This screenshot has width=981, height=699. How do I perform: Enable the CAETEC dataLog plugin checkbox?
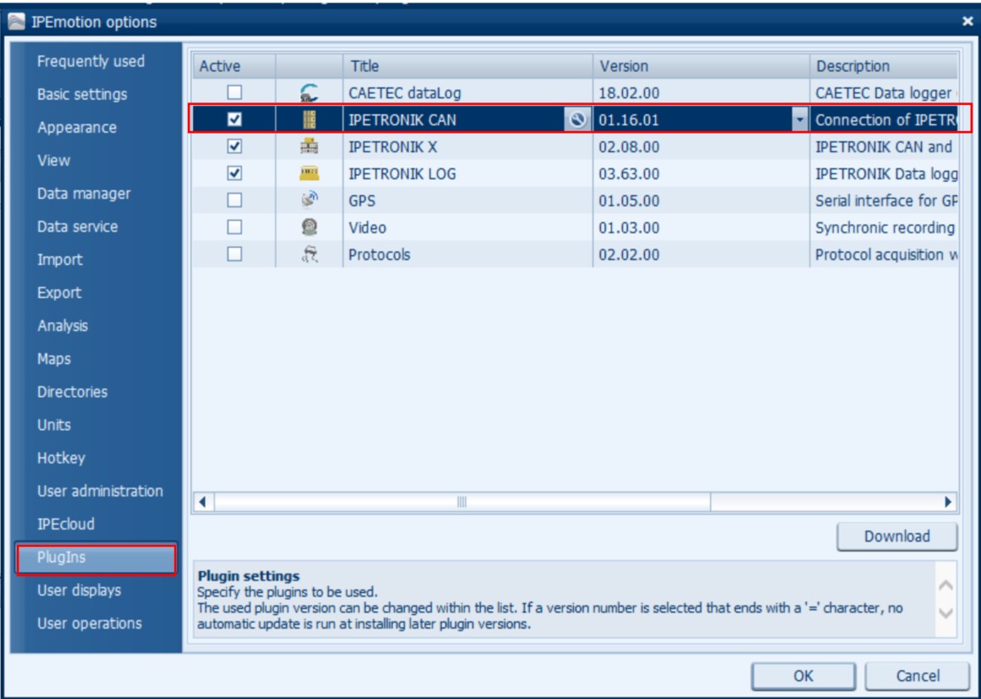click(x=234, y=92)
